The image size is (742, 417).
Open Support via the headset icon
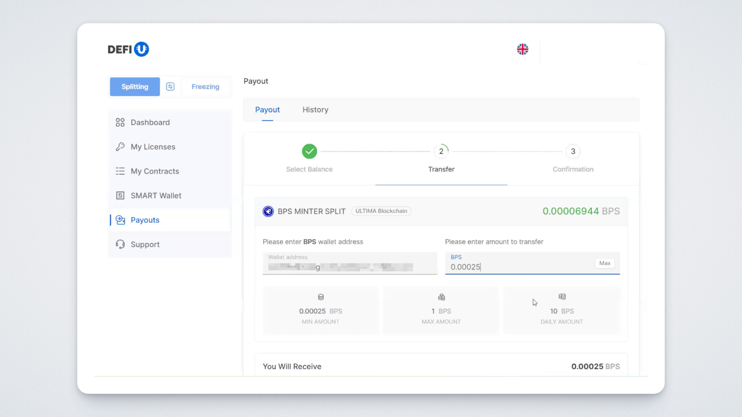click(120, 244)
